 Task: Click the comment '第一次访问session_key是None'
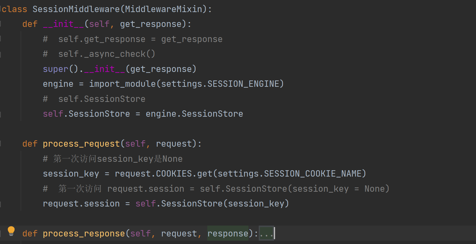[x=118, y=159]
